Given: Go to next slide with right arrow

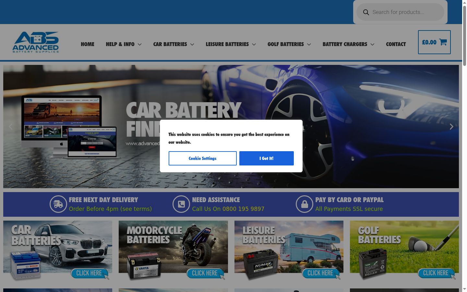Looking at the screenshot, I should (451, 127).
